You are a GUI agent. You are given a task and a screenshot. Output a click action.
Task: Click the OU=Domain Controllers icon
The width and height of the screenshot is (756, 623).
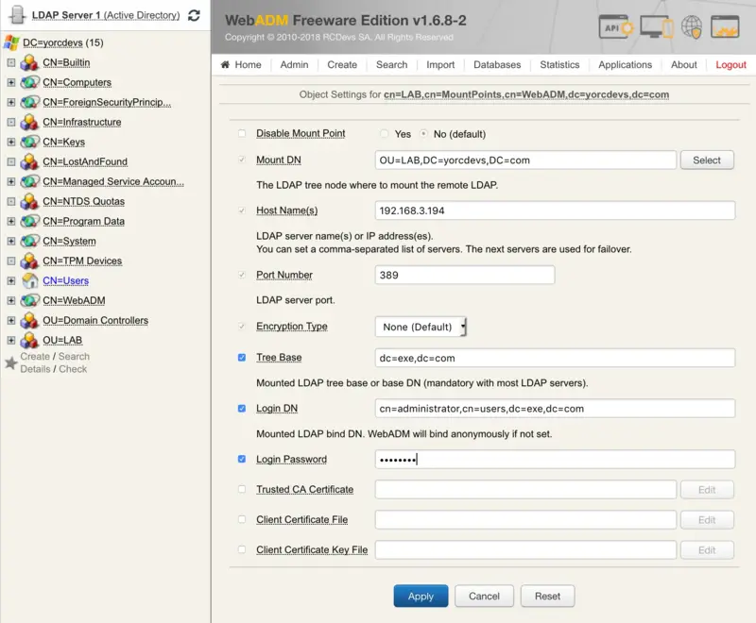(x=30, y=320)
